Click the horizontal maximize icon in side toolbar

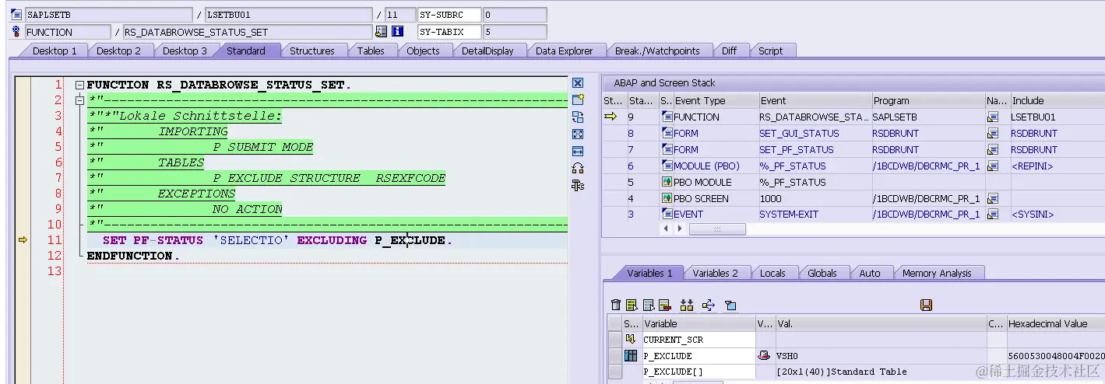click(x=578, y=151)
